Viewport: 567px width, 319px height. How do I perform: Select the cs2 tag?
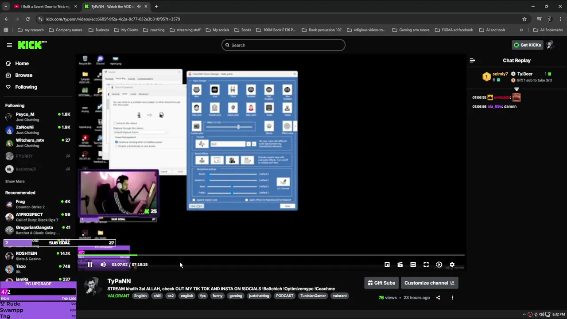(171, 296)
